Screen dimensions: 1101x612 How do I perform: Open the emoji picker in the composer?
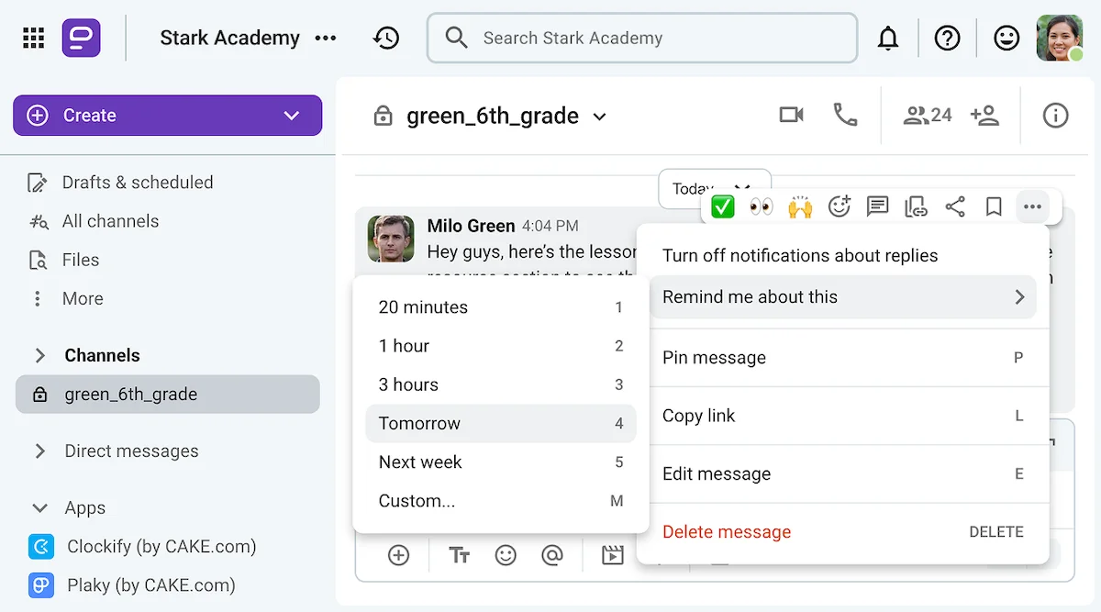(506, 555)
